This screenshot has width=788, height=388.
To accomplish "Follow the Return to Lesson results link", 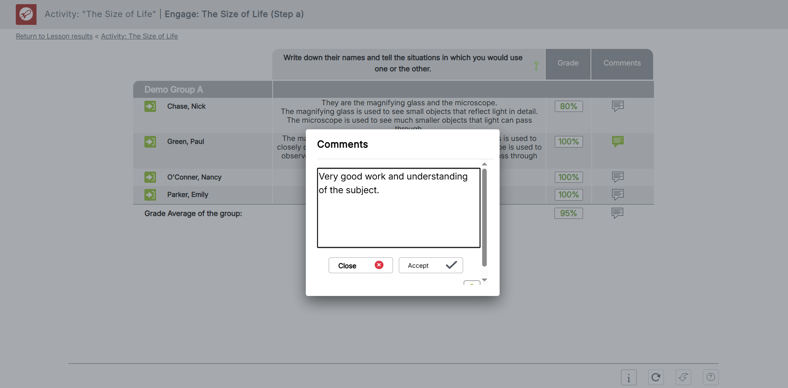I will 54,36.
